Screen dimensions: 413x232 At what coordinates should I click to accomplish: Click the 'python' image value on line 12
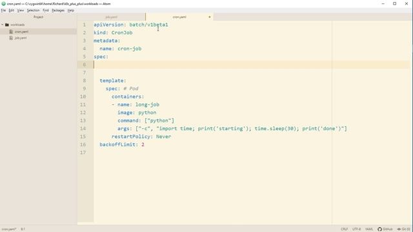pyautogui.click(x=147, y=113)
